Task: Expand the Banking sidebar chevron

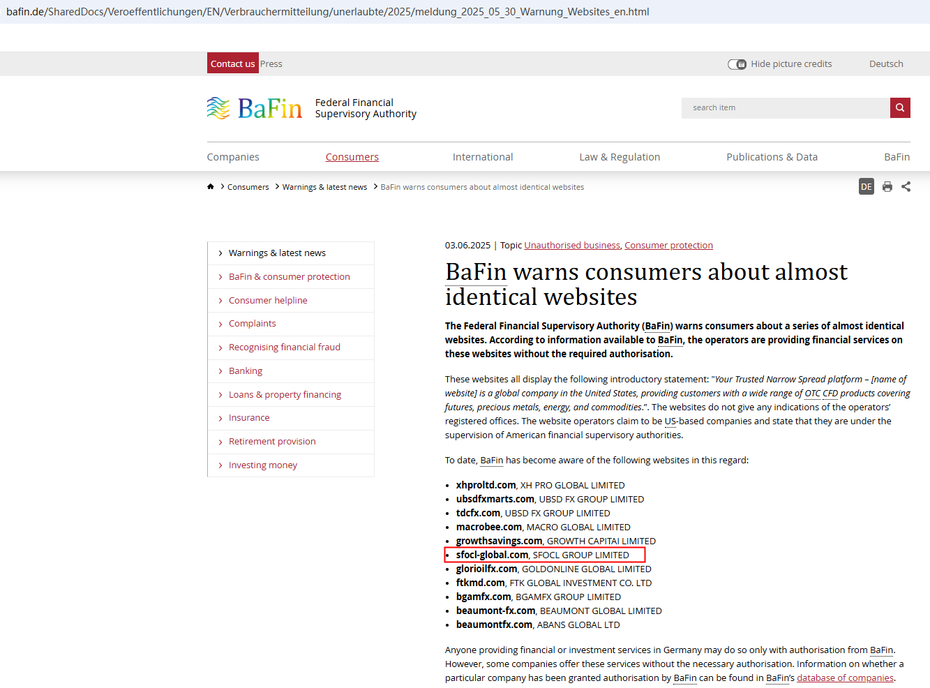Action: point(220,371)
